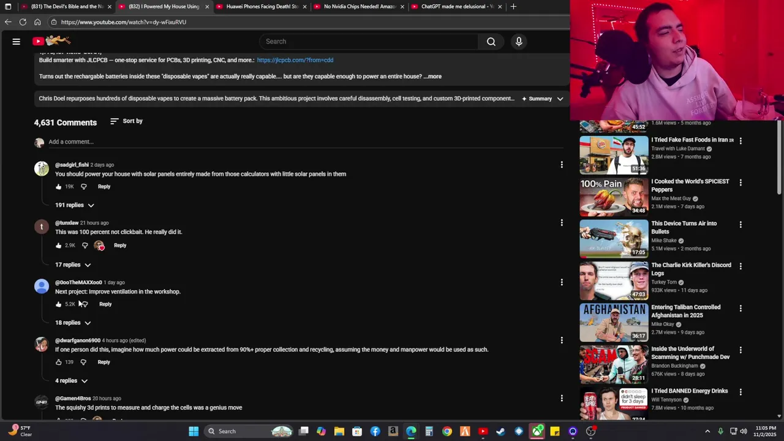Viewport: 784px width, 441px height.
Task: Reply to the @sadgirl_fishi comment
Action: 104,187
